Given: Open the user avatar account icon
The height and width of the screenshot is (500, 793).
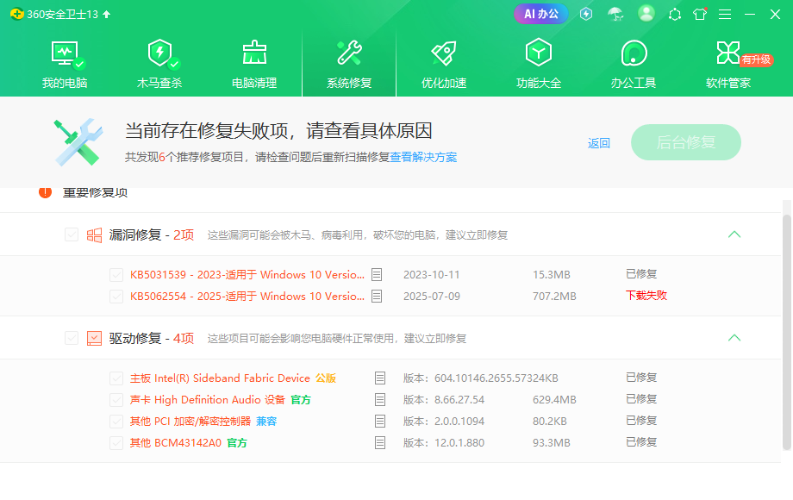Looking at the screenshot, I should 646,14.
